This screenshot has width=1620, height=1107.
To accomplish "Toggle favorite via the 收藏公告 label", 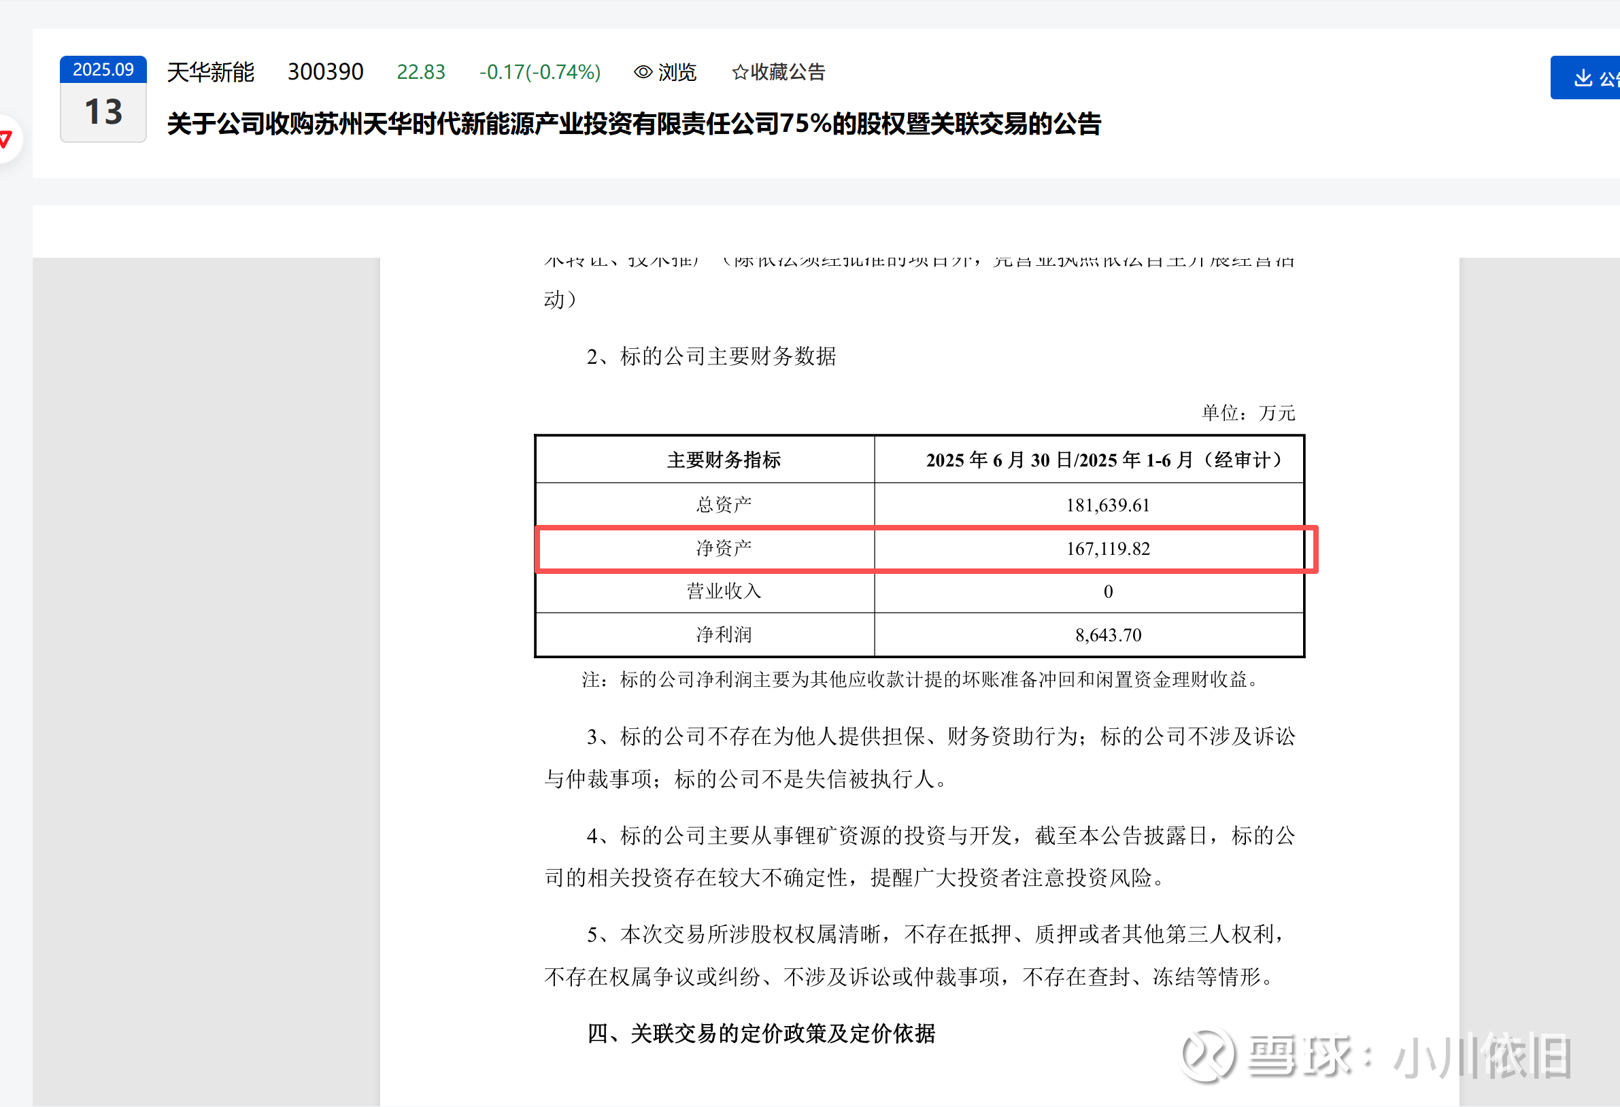I will pyautogui.click(x=788, y=72).
